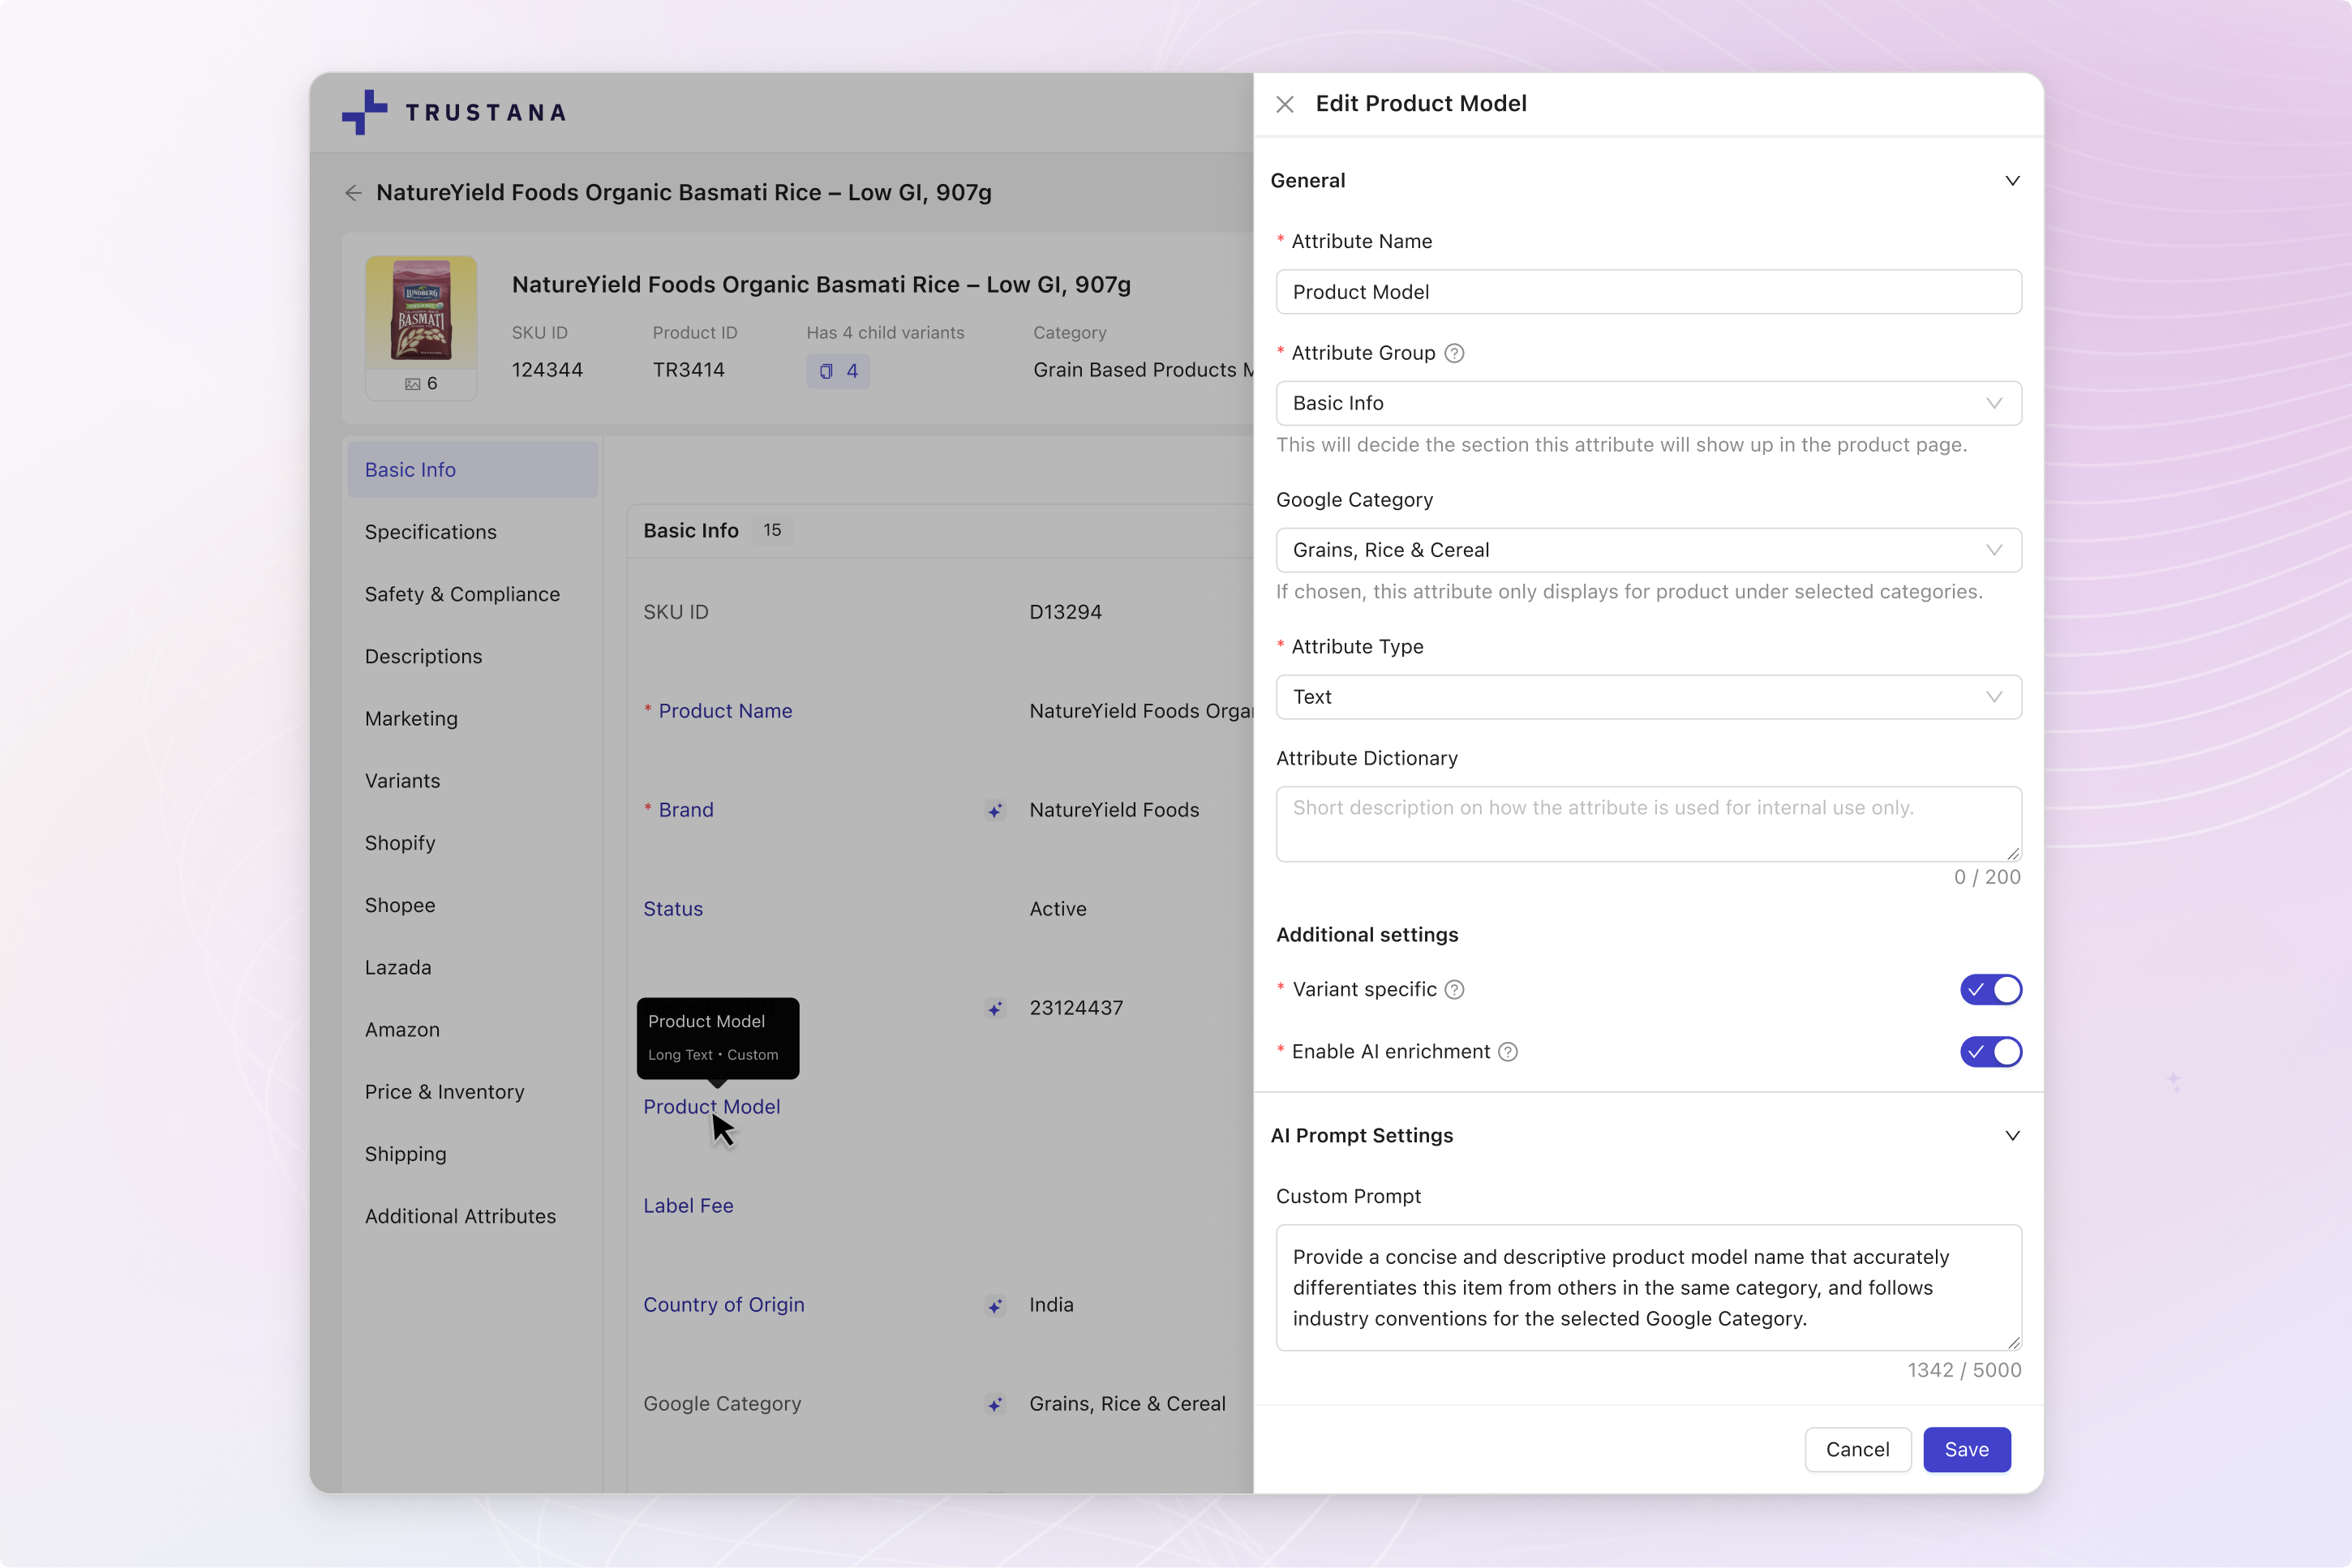The image size is (2352, 1568).
Task: Open the Safety & Compliance section
Action: point(462,594)
